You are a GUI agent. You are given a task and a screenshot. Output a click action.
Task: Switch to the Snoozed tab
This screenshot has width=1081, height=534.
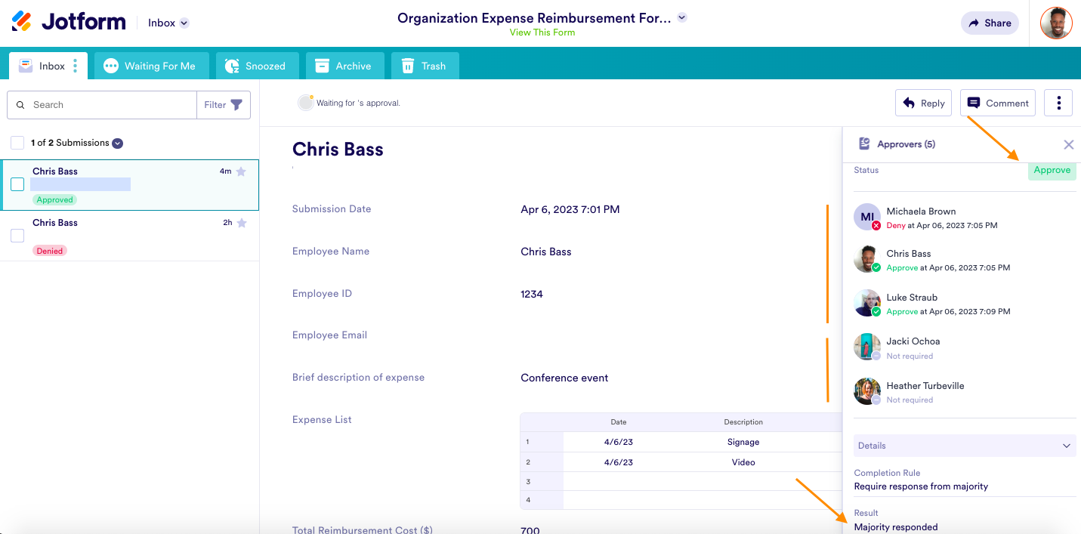click(x=257, y=66)
